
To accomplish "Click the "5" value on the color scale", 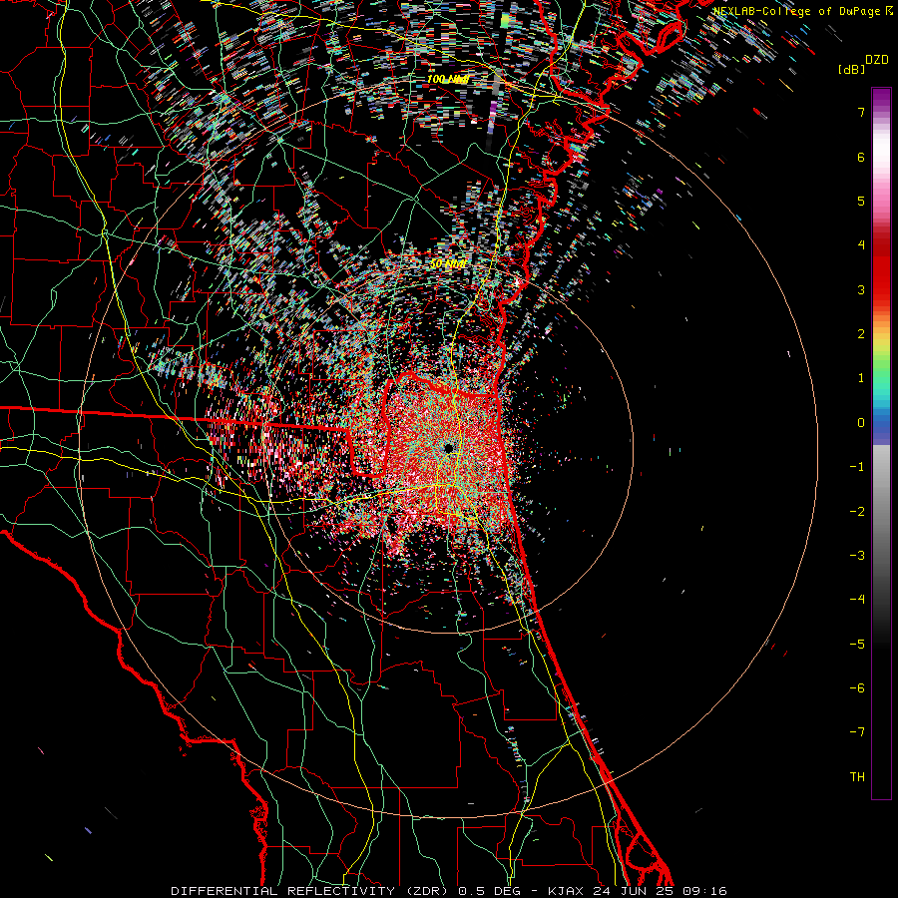I will [x=861, y=201].
